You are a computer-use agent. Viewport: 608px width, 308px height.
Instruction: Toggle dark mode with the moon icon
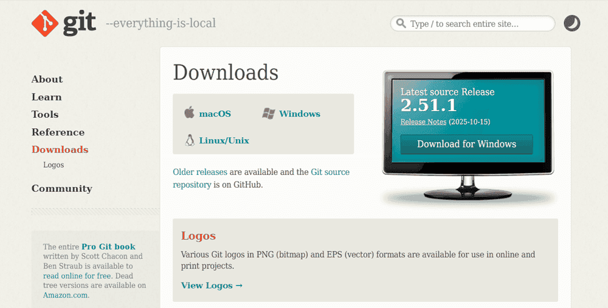click(572, 24)
